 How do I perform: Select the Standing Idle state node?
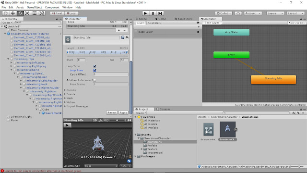[273, 79]
